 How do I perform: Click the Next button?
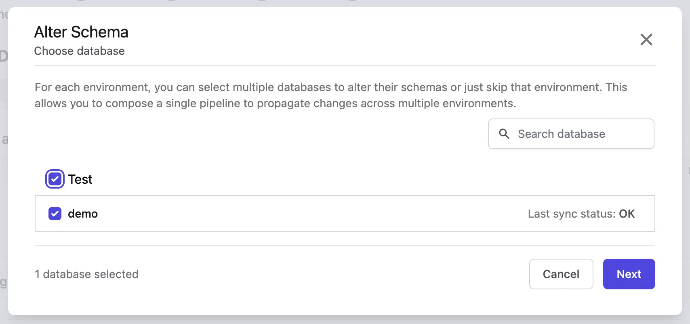[629, 274]
